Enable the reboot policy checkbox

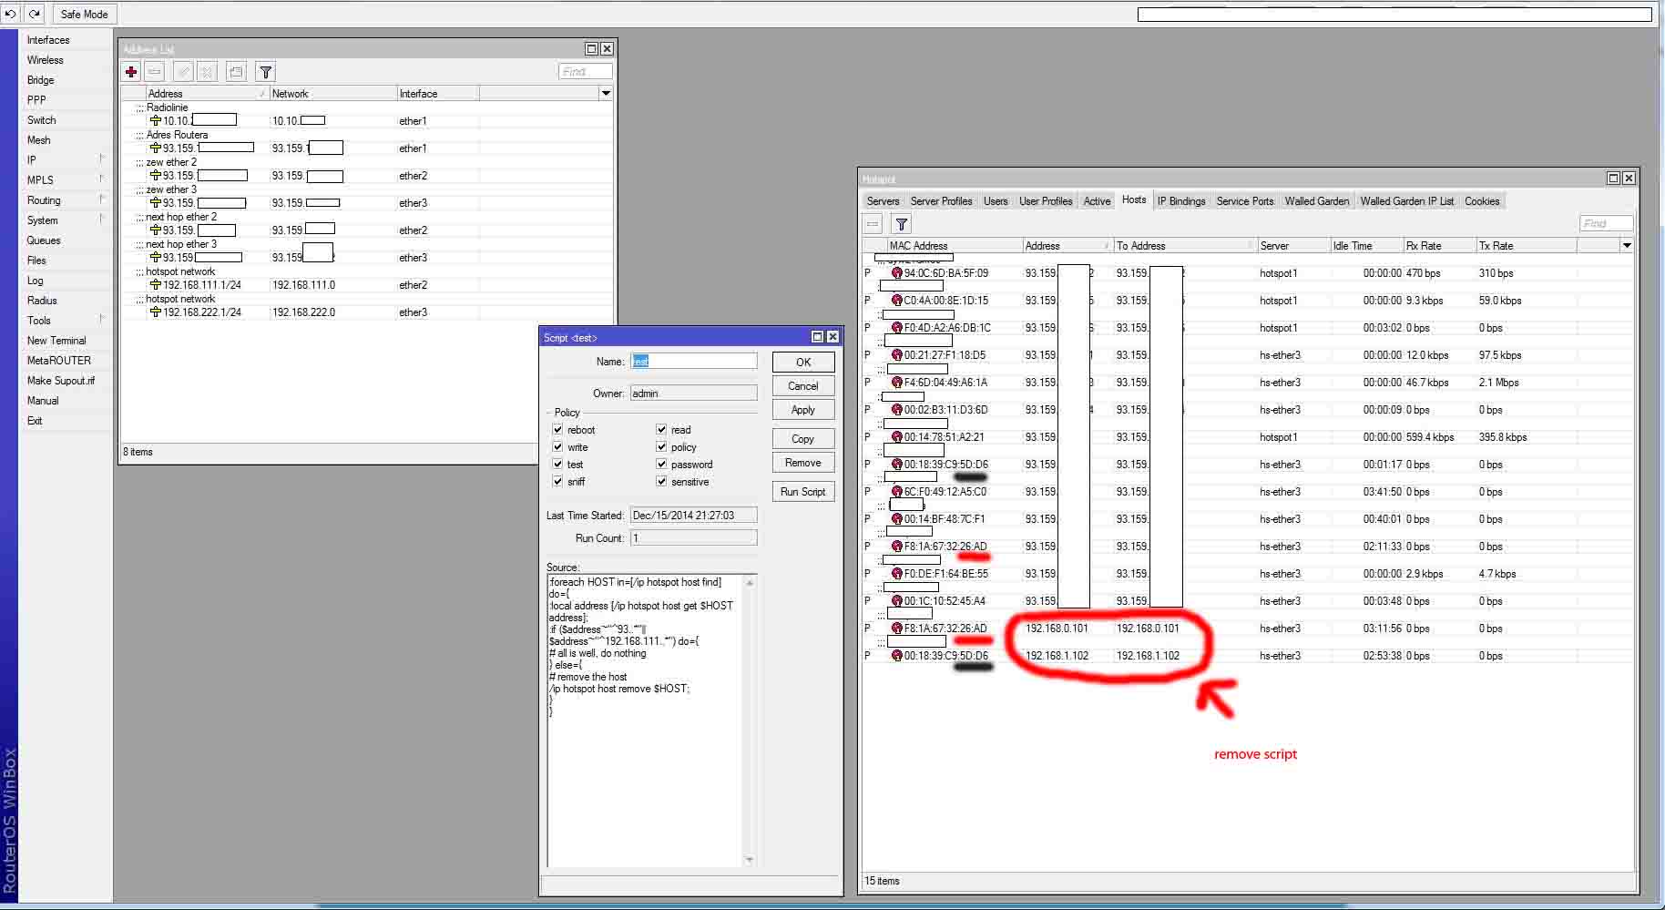pyautogui.click(x=558, y=429)
